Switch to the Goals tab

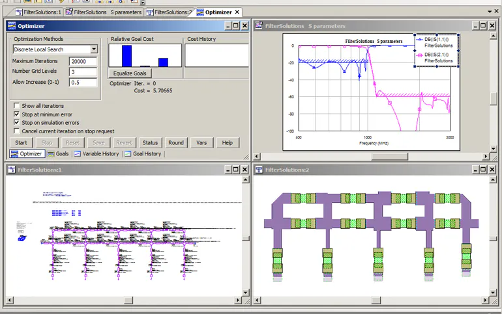tap(58, 154)
